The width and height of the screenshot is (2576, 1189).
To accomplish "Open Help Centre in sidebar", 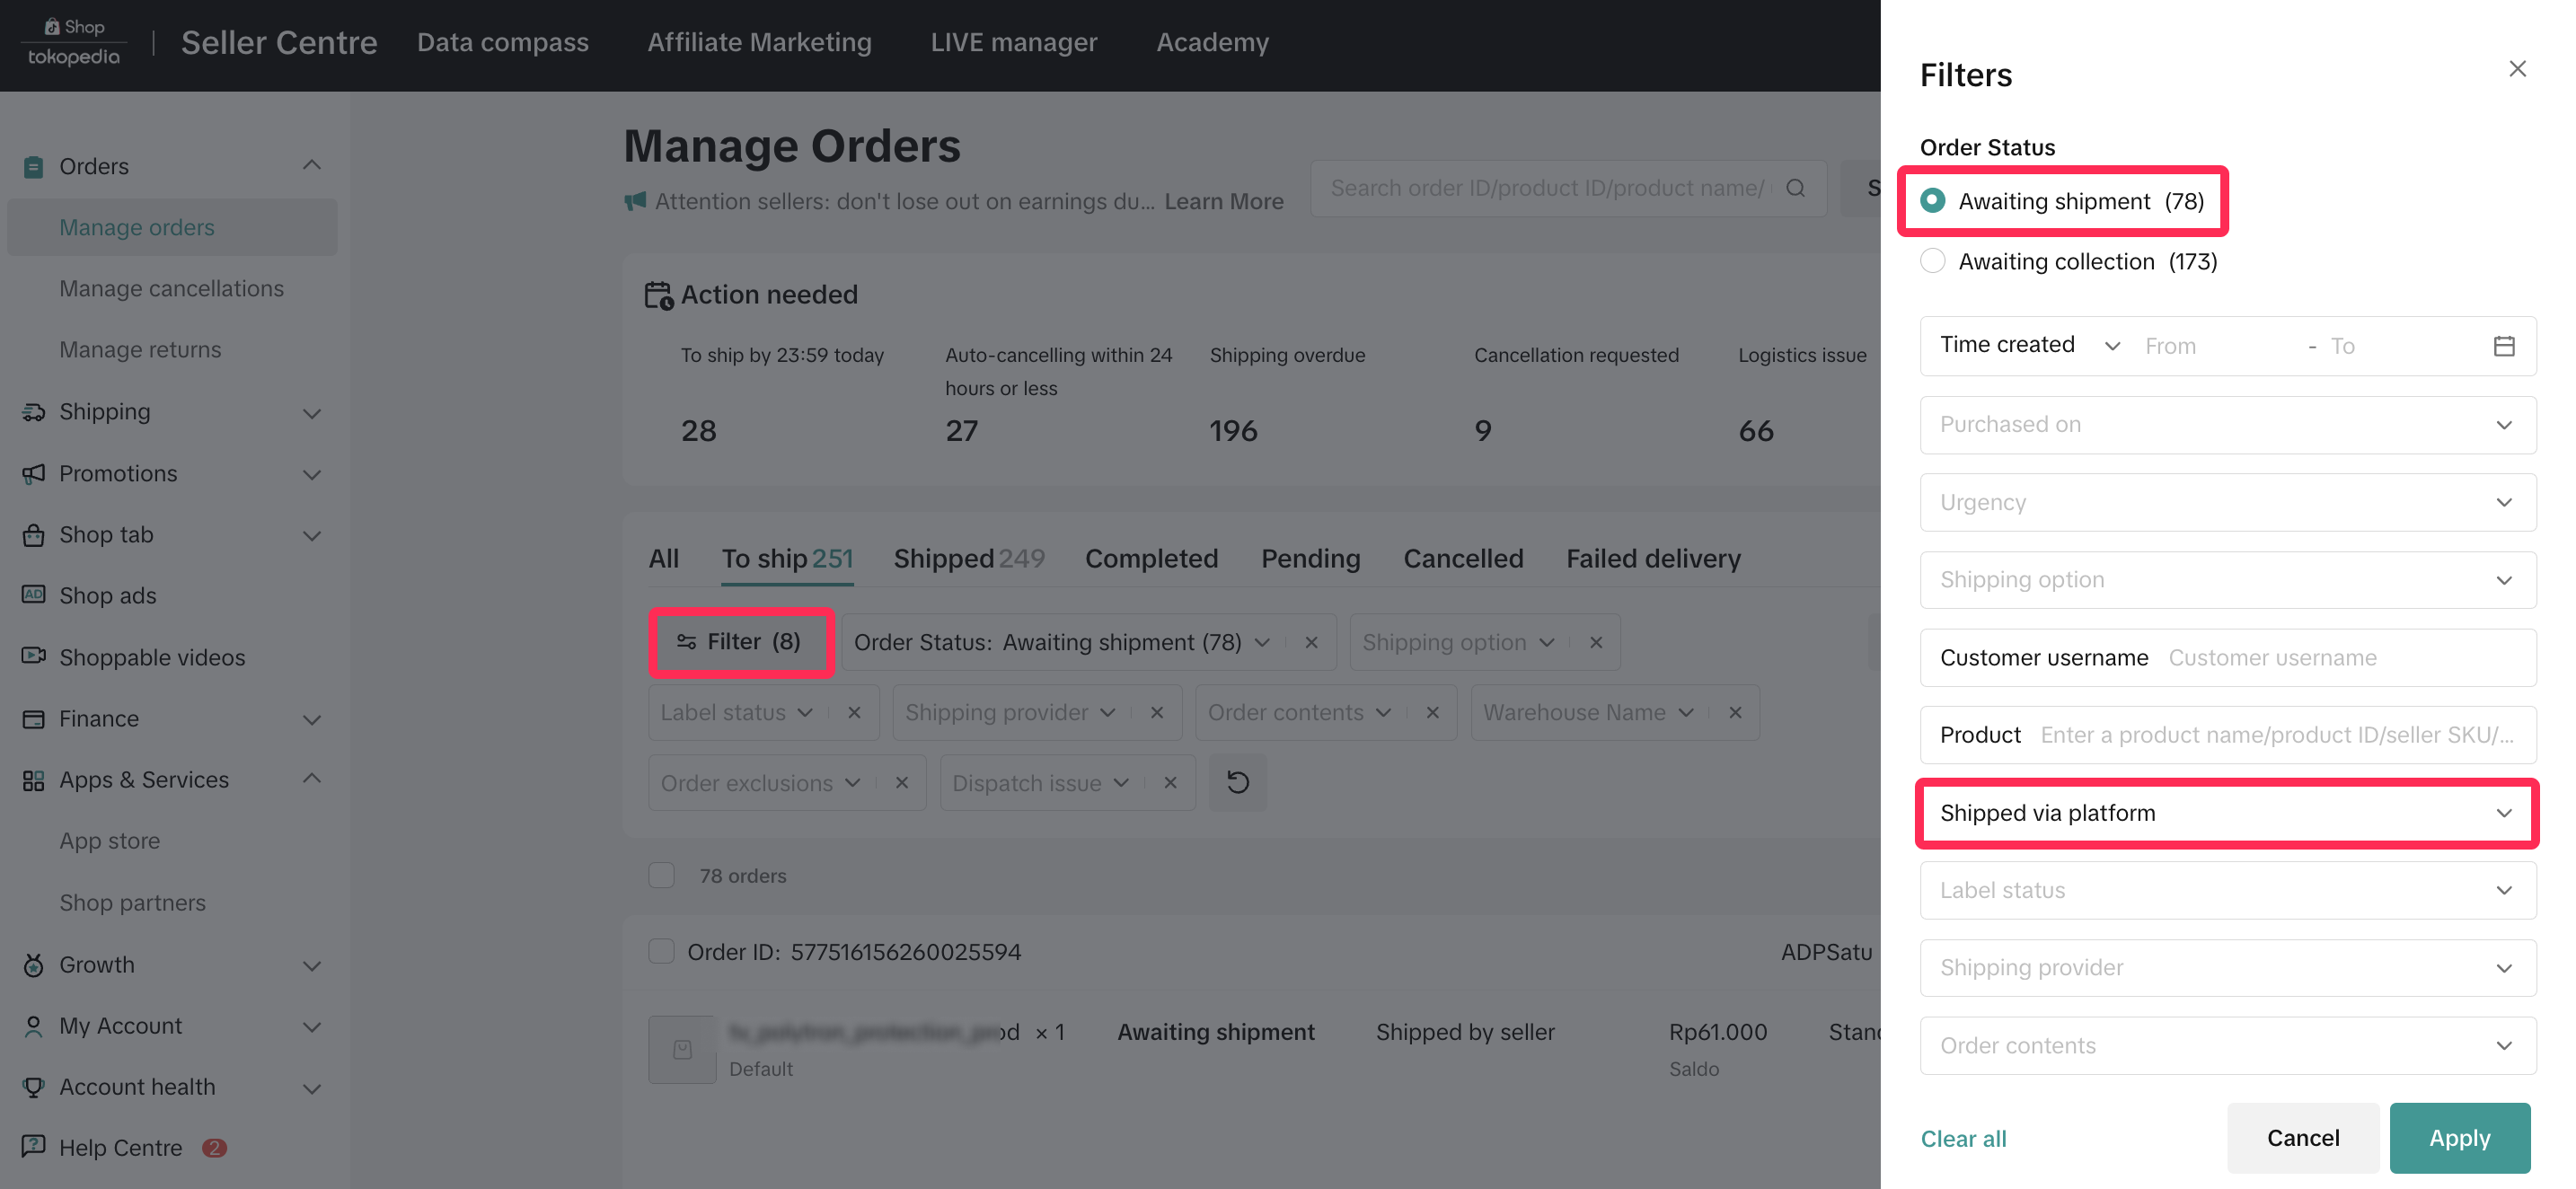I will [120, 1147].
